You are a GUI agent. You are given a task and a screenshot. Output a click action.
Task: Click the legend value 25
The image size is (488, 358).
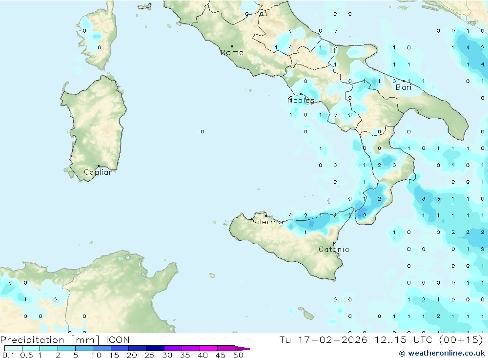pyautogui.click(x=150, y=355)
